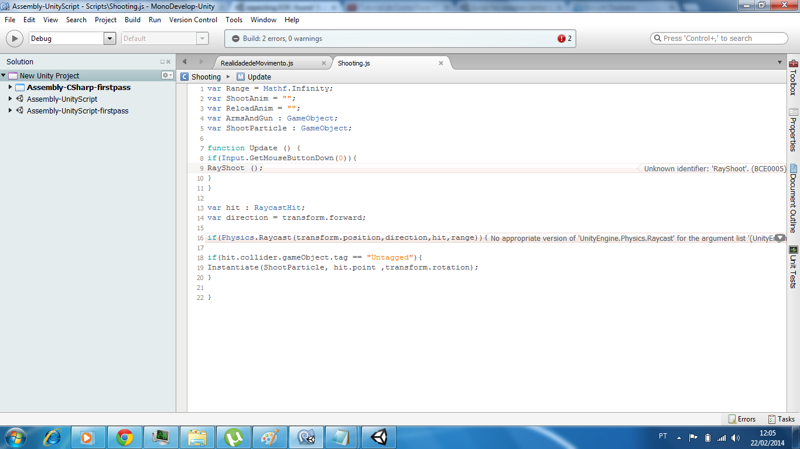Image resolution: width=800 pixels, height=449 pixels.
Task: Close the RealidadedeMovimento.js tab
Action: click(324, 63)
